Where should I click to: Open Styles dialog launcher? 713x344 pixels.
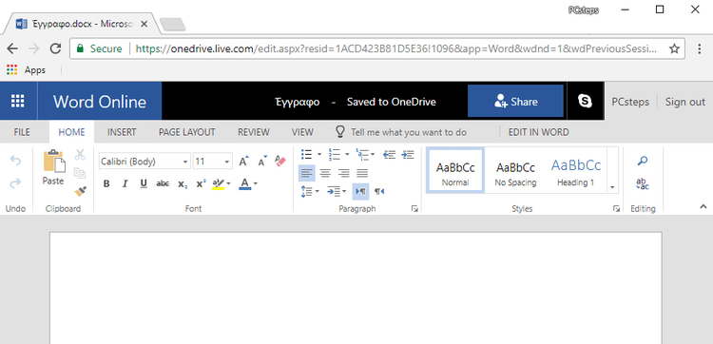coord(616,208)
